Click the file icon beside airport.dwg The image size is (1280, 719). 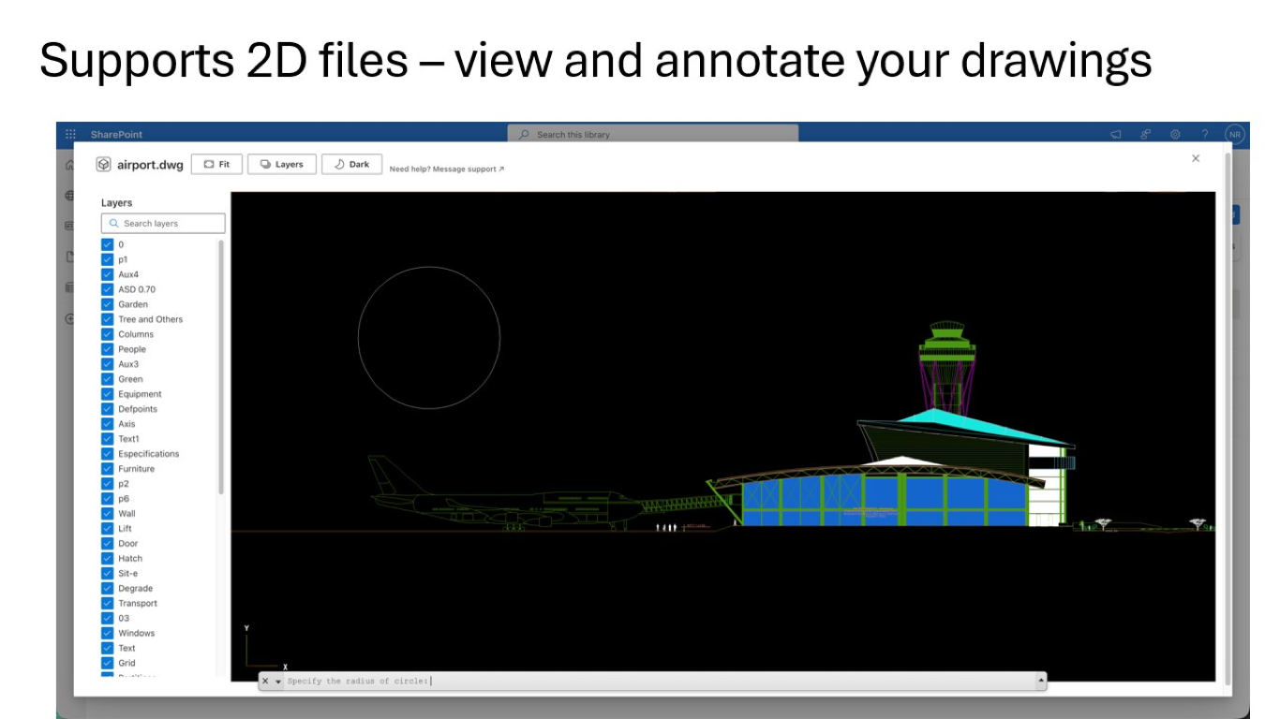pyautogui.click(x=103, y=164)
